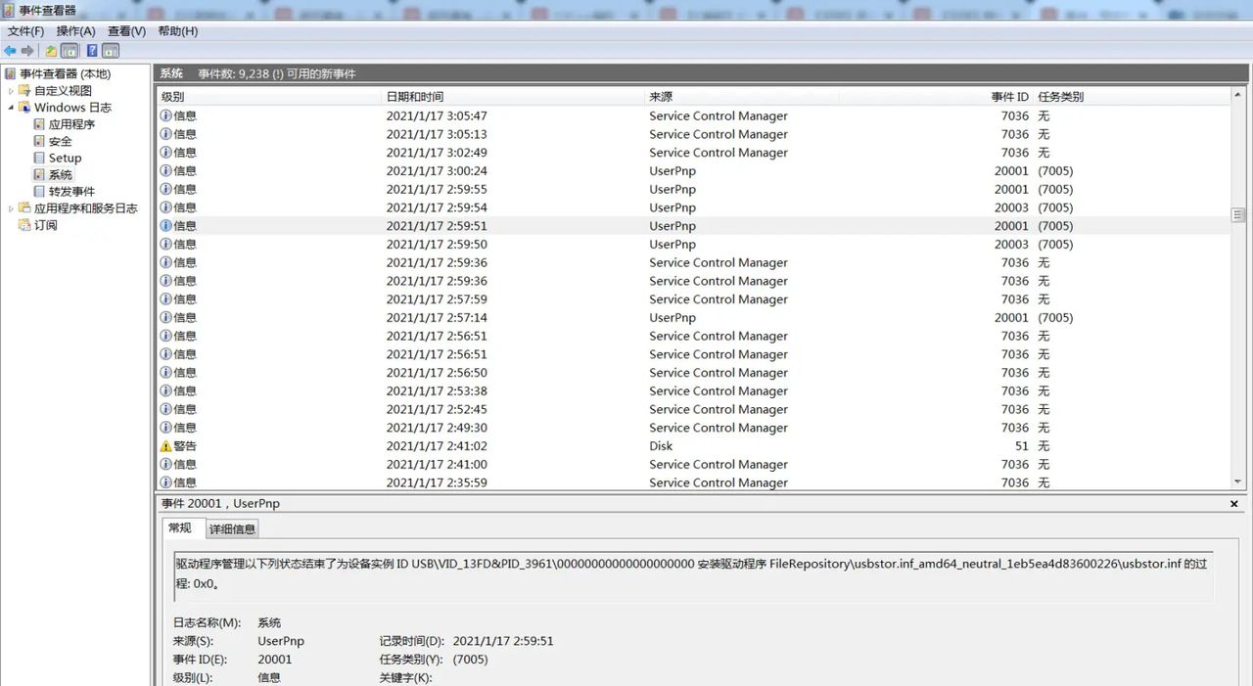The height and width of the screenshot is (686, 1253).
Task: Click the Event Viewer title bar app icon
Action: (10, 10)
